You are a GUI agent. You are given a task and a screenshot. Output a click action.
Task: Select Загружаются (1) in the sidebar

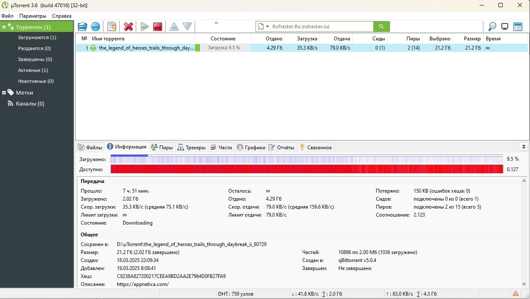37,37
